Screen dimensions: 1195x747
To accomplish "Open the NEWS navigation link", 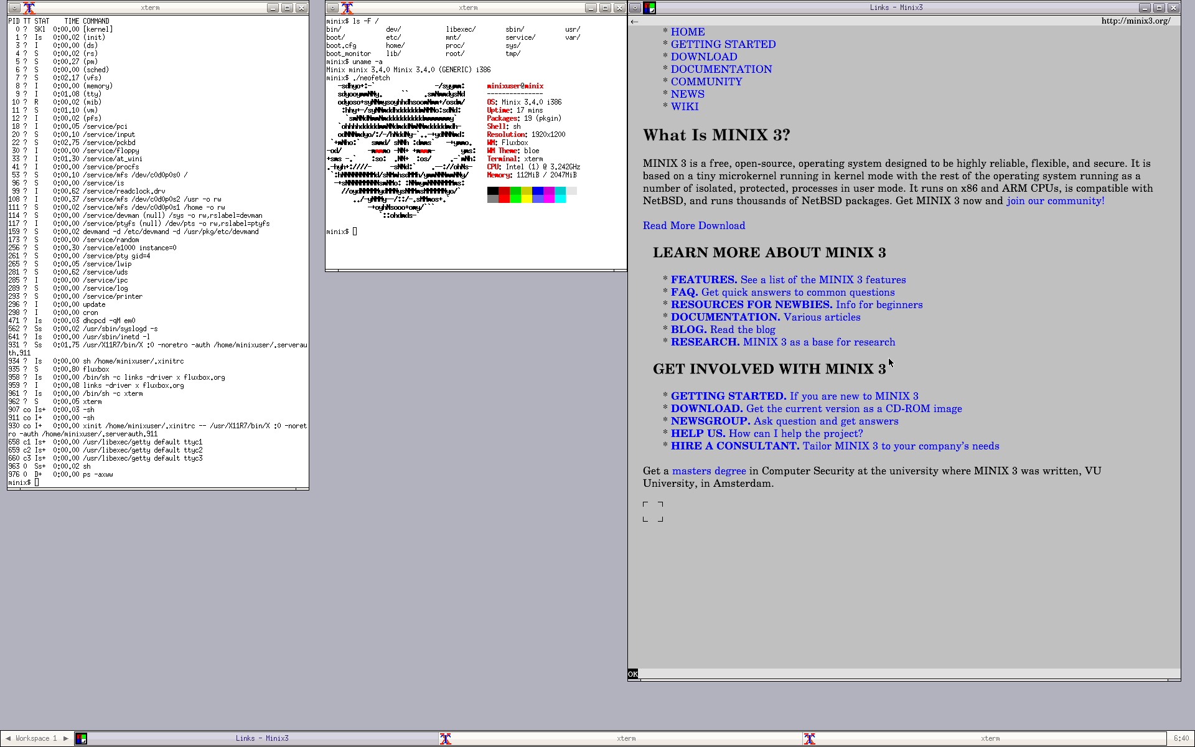I will pos(688,94).
